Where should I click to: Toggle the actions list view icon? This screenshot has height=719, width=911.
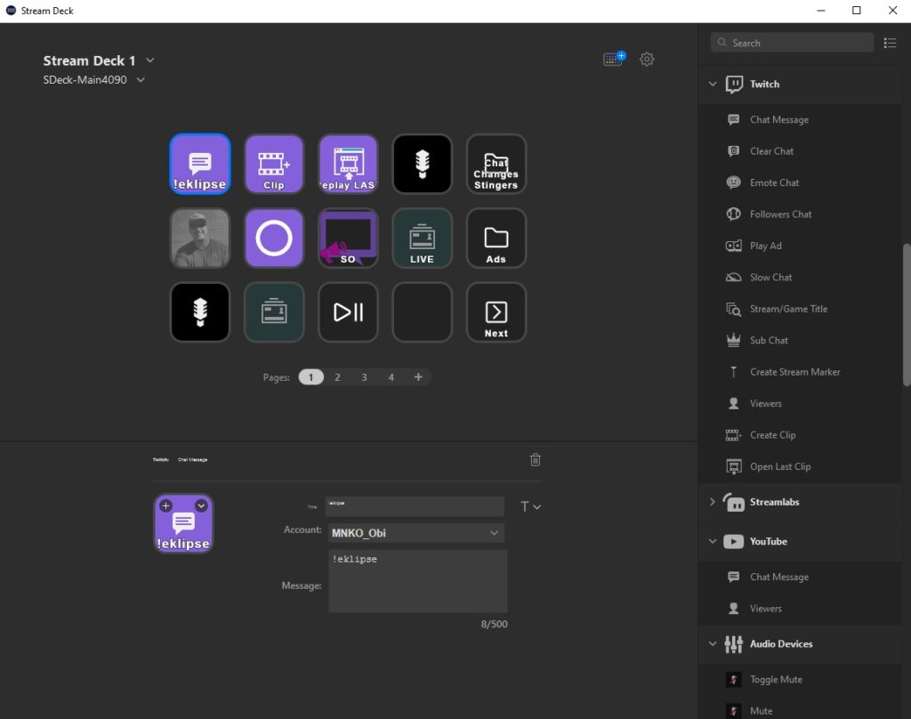(x=890, y=43)
